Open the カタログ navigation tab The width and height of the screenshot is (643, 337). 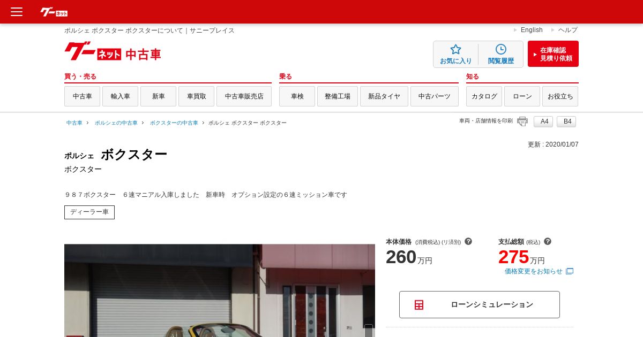[x=484, y=96]
